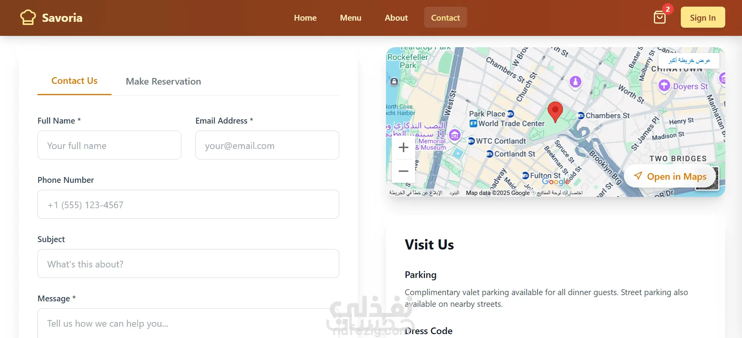Click the 'Dress Code' subheading
The image size is (742, 338).
coord(429,331)
